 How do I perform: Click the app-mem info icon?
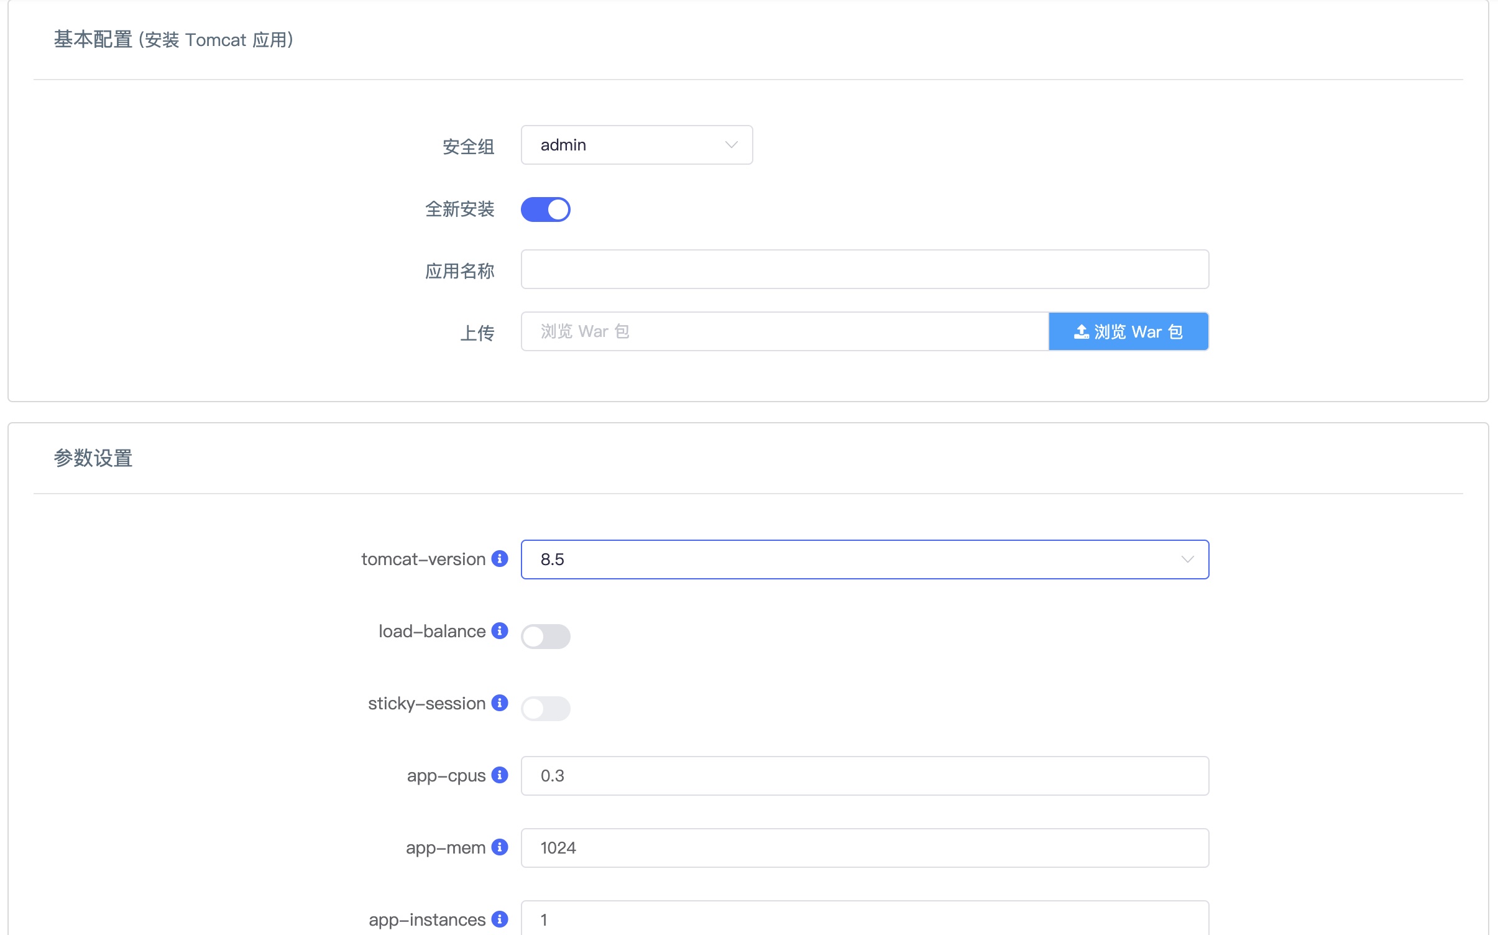point(499,847)
